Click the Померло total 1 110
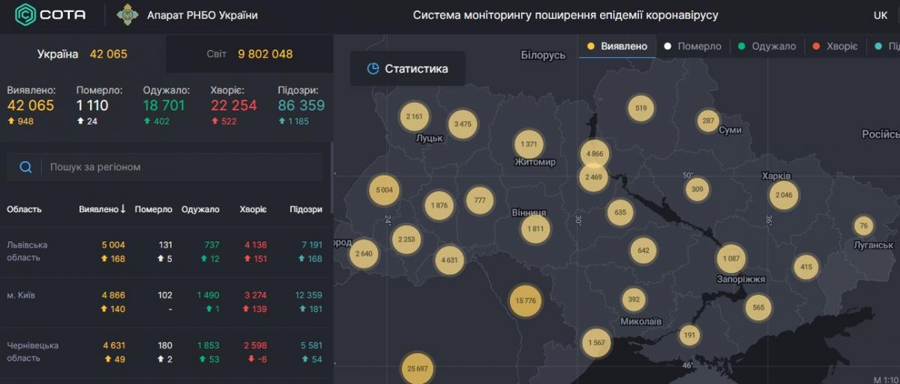This screenshot has width=900, height=384. point(92,106)
